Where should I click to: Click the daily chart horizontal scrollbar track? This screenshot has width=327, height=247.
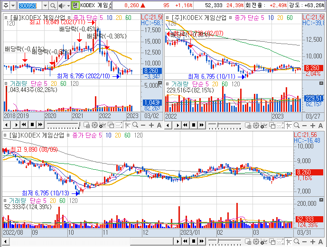click(x=91, y=242)
